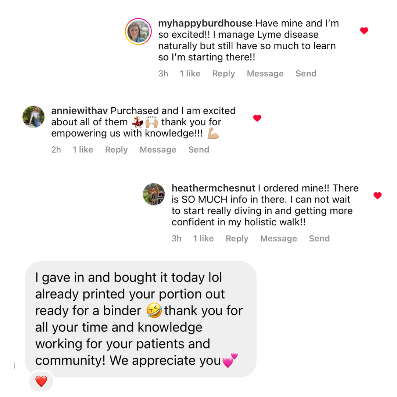Open heathermchesnut's profile avatar
This screenshot has height=397, width=397.
(154, 194)
